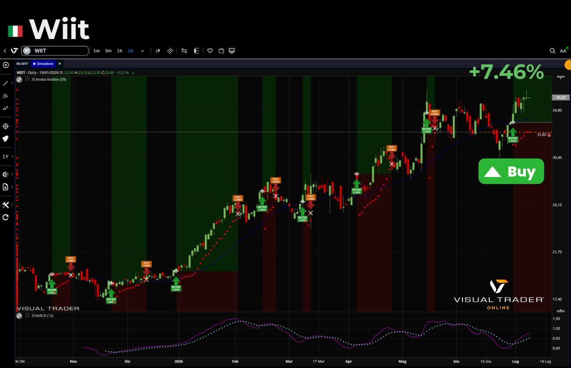This screenshot has width=571, height=368.
Task: Open the 1Y range selector
Action: [6, 157]
